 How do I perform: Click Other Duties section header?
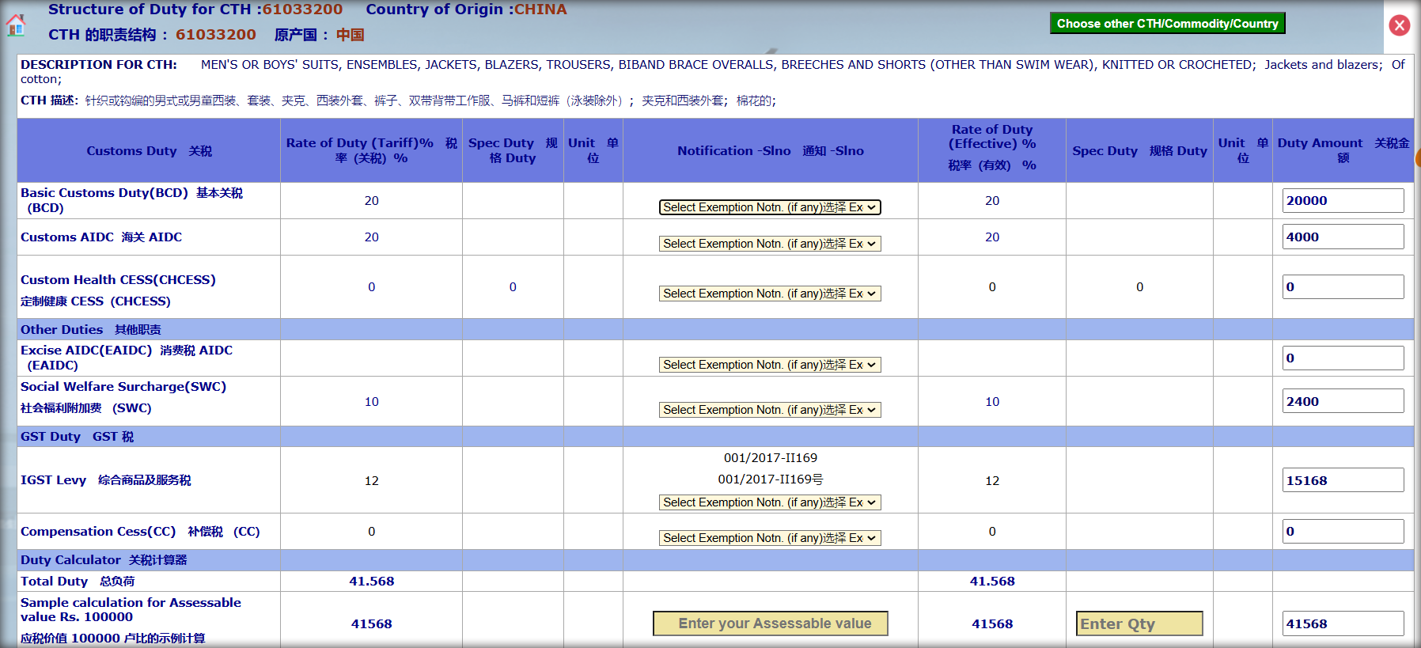90,329
